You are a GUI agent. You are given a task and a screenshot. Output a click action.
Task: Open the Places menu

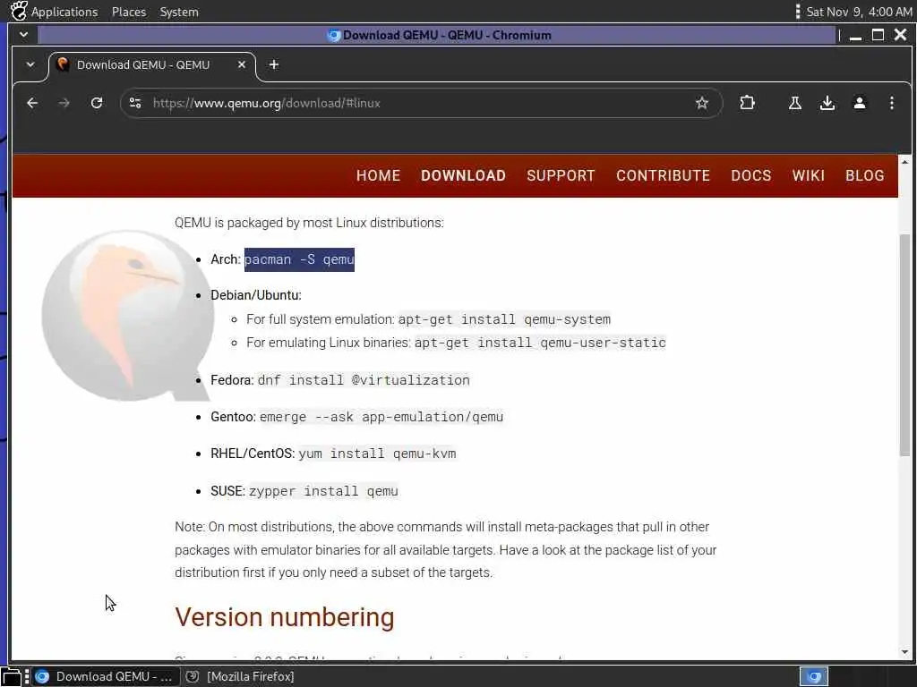[x=129, y=12]
